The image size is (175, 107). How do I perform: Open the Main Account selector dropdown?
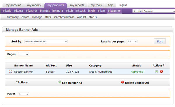[x=154, y=11]
